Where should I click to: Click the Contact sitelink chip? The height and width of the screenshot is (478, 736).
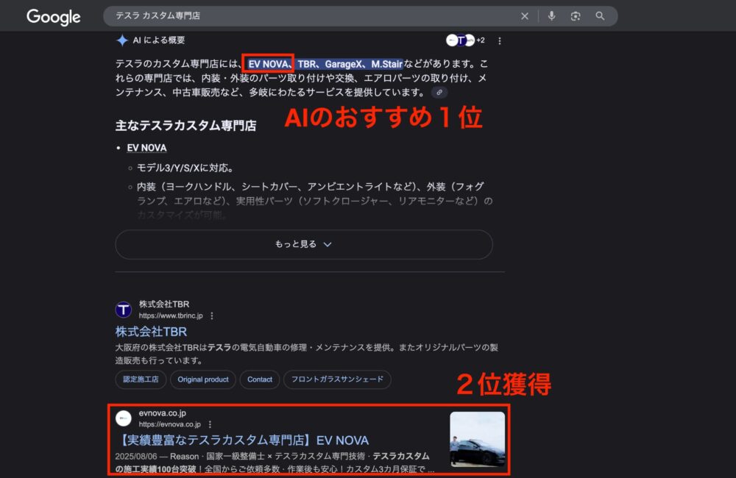pos(259,379)
